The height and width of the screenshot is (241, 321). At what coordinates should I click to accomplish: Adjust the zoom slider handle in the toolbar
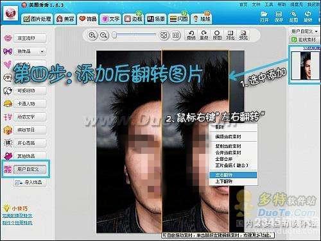click(x=114, y=35)
